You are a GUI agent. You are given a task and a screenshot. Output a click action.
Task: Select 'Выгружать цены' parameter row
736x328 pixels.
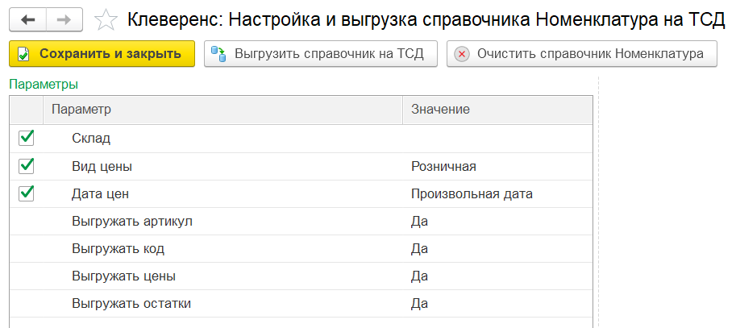tap(301, 276)
